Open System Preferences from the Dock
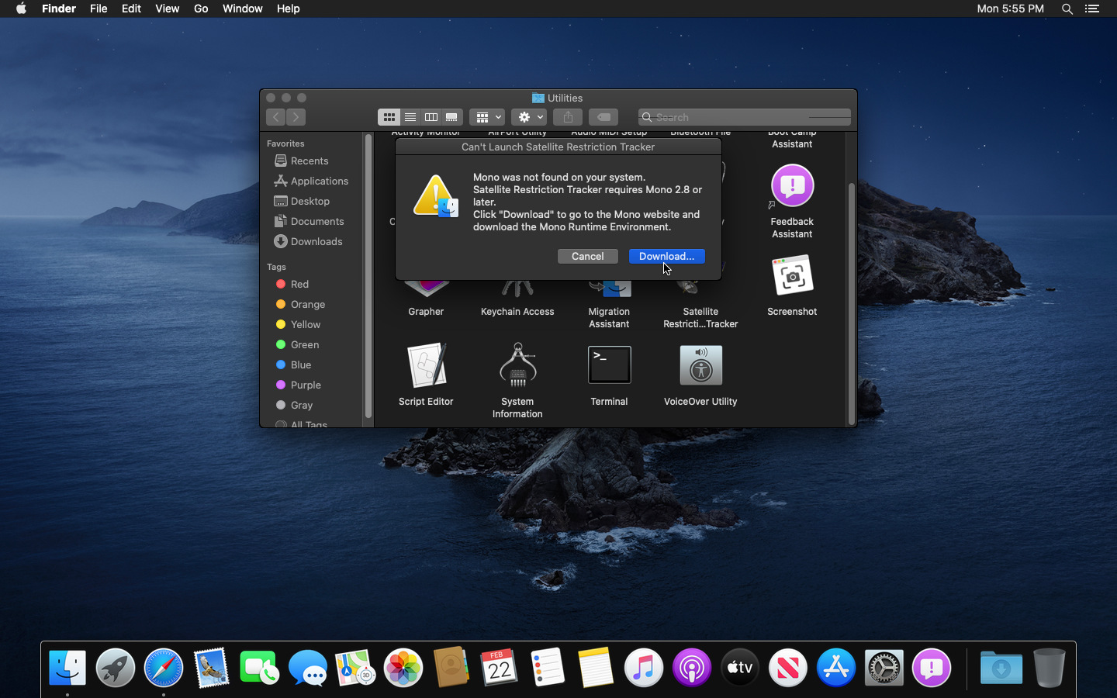The image size is (1117, 698). (884, 668)
